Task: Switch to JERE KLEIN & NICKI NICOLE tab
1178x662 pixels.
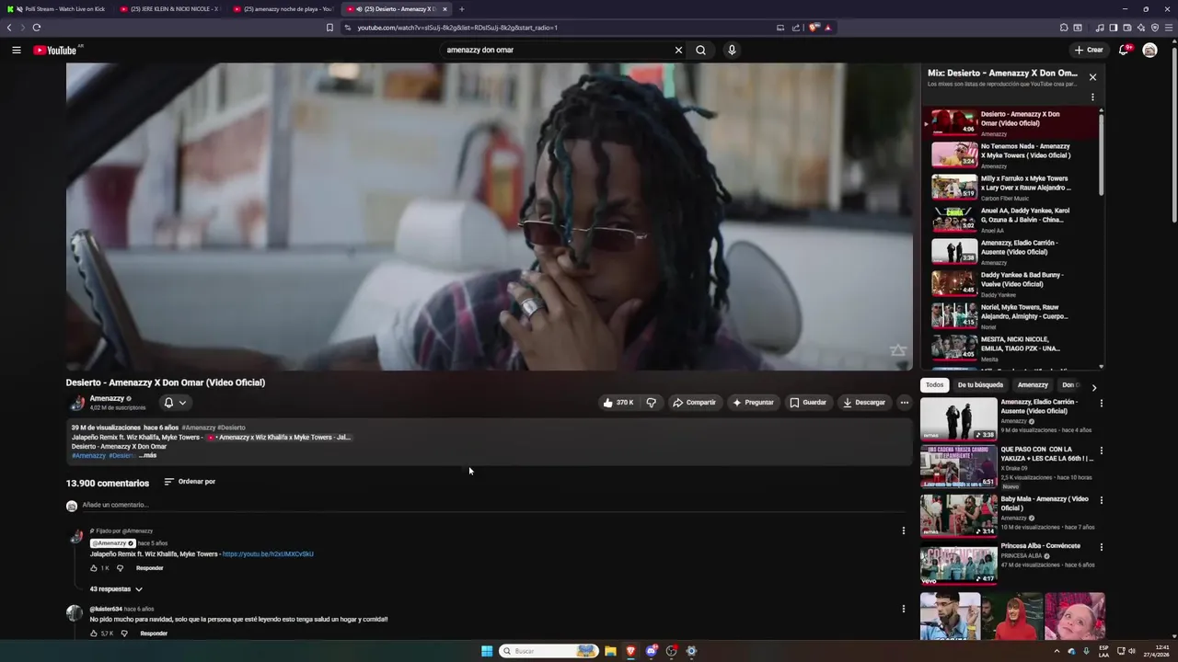Action: coord(171,9)
